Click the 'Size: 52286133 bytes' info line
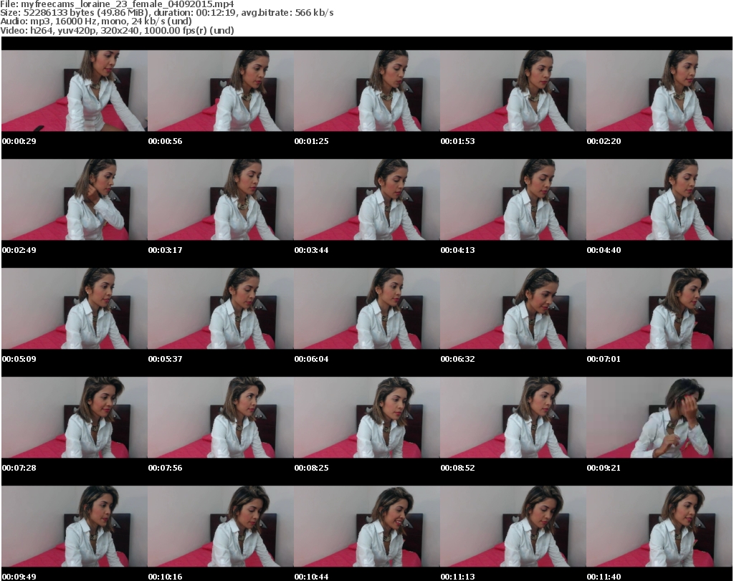The height and width of the screenshot is (581, 734). [166, 13]
